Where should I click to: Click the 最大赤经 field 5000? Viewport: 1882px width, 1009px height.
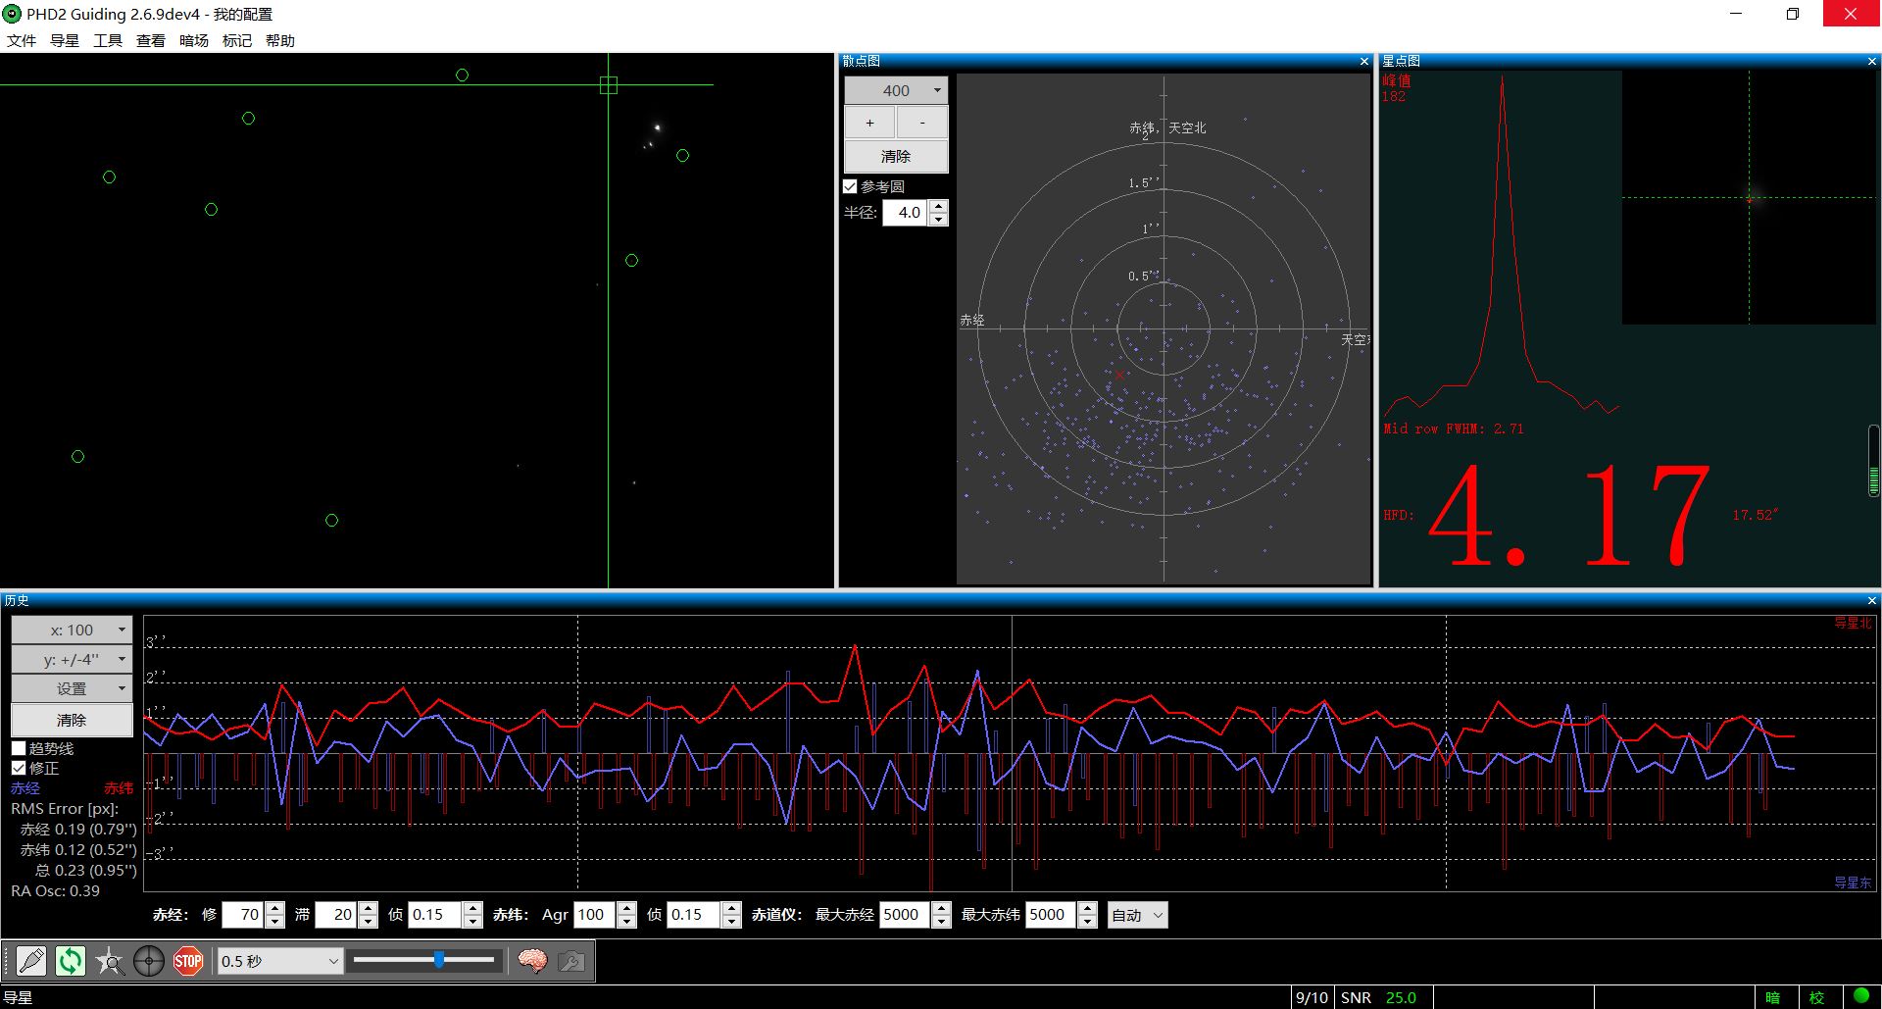click(x=906, y=915)
